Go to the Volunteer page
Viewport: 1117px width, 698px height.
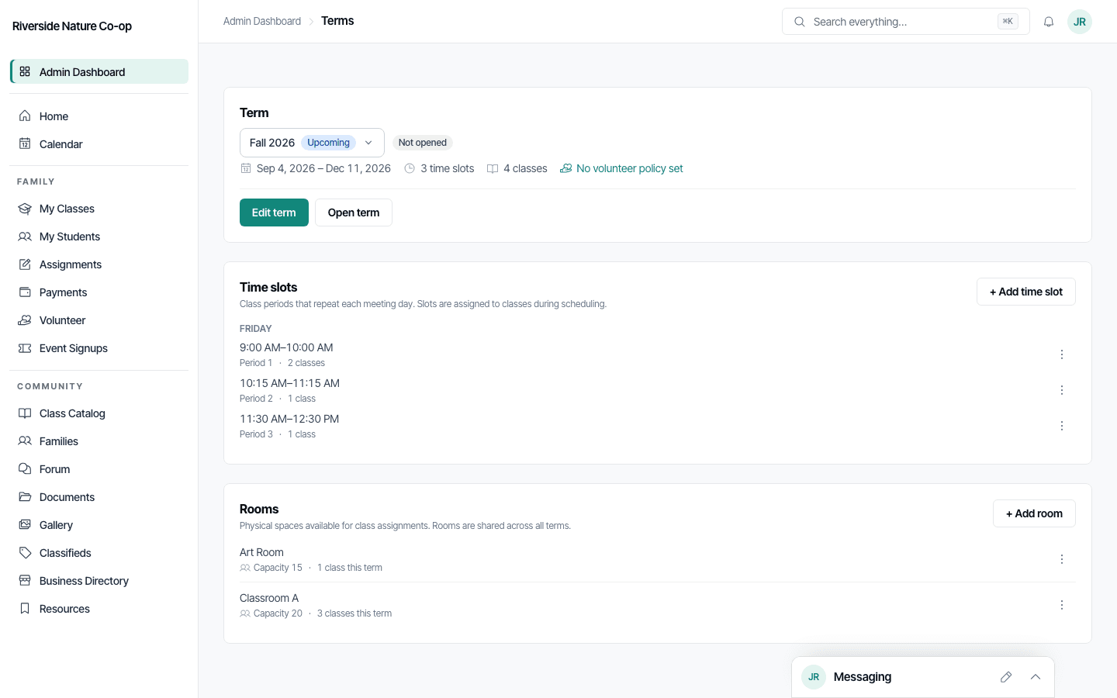coord(99,320)
